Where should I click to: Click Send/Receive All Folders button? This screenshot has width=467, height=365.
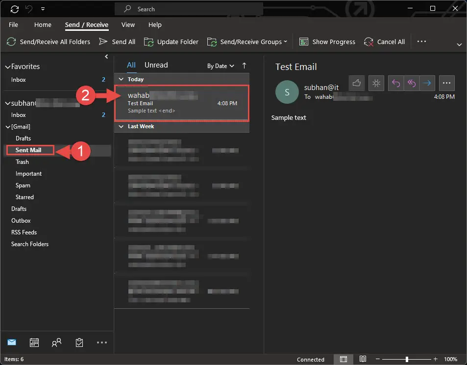pos(49,42)
